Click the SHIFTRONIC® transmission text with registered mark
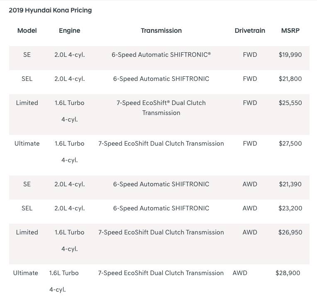The image size is (317, 300). tap(161, 55)
